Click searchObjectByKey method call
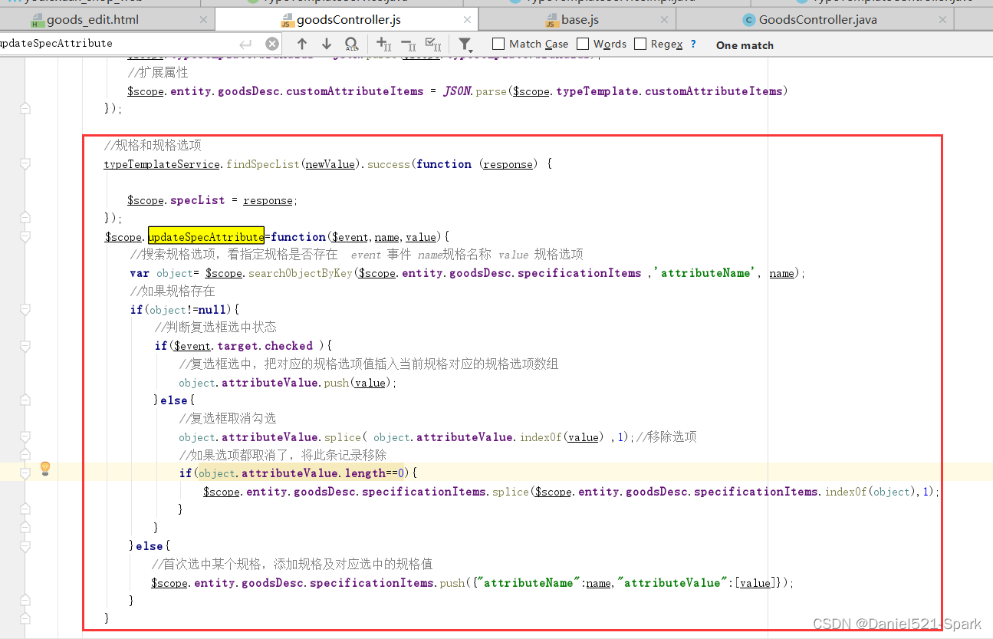The width and height of the screenshot is (993, 639). pos(300,273)
